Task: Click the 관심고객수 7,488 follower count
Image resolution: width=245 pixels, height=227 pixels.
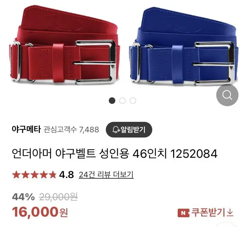Action: pyautogui.click(x=71, y=130)
